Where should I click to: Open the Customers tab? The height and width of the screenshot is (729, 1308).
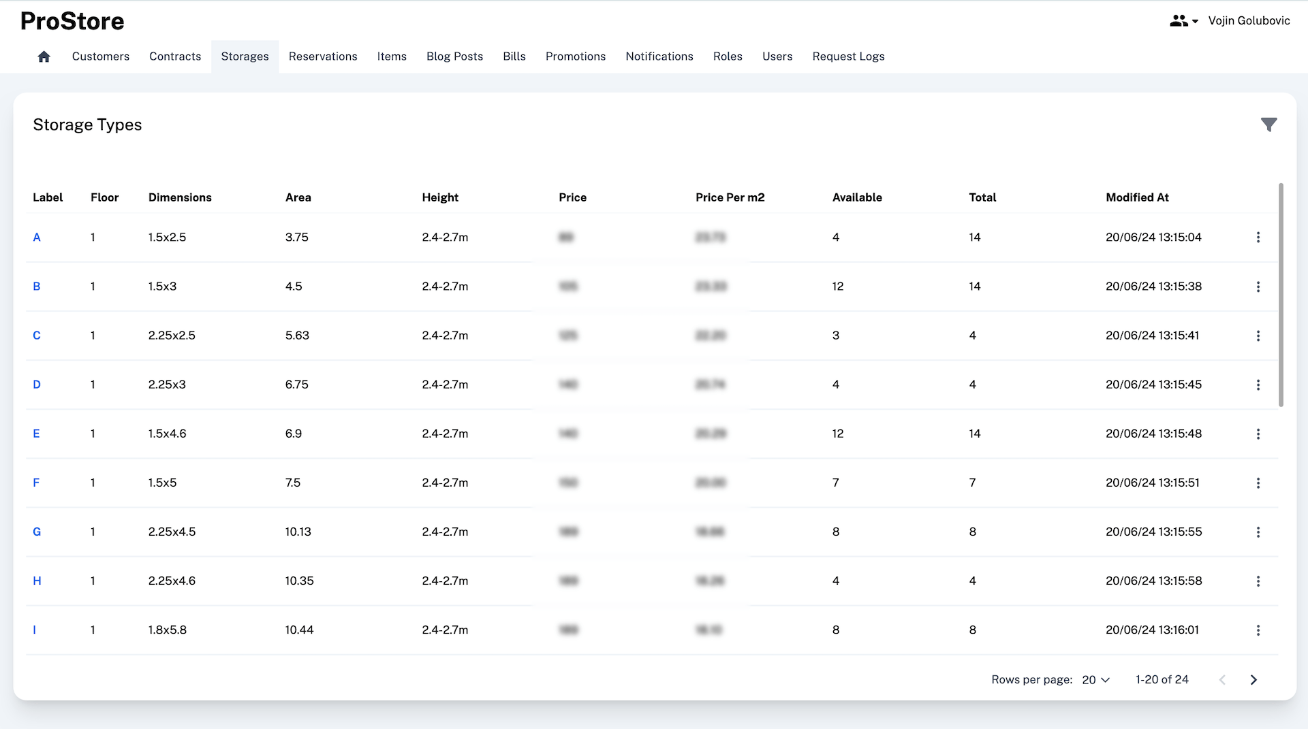click(101, 56)
